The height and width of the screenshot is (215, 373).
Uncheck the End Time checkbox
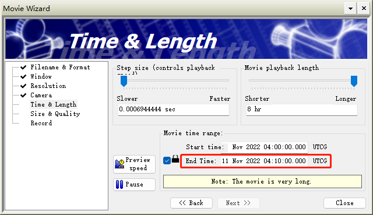click(167, 161)
